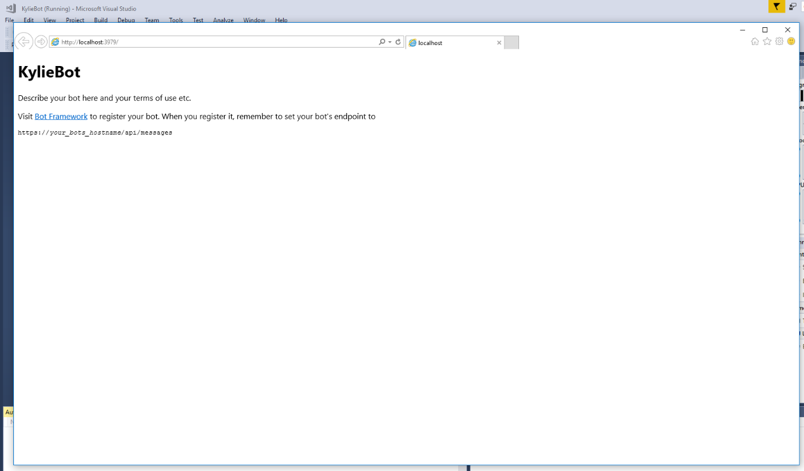Open the Help menu in Visual Studio
This screenshot has width=804, height=471.
(281, 20)
